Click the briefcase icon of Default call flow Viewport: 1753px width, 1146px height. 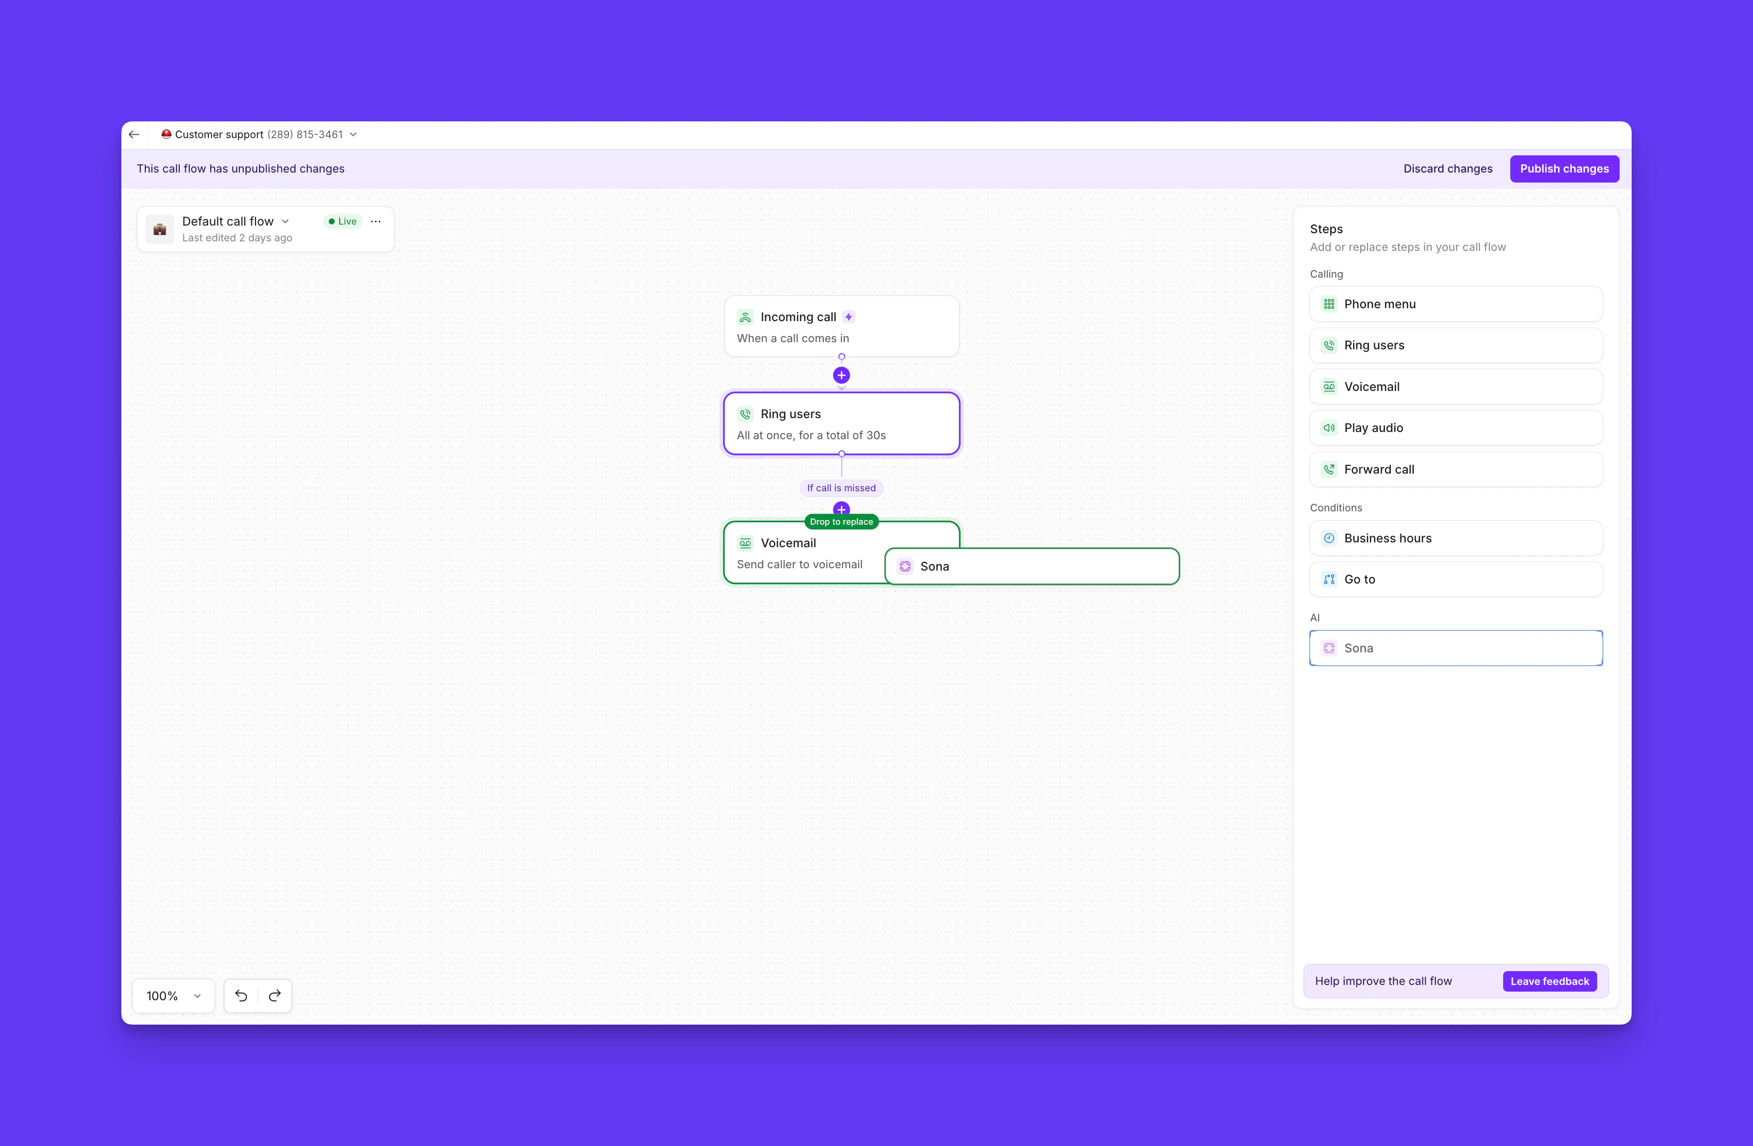pyautogui.click(x=160, y=229)
